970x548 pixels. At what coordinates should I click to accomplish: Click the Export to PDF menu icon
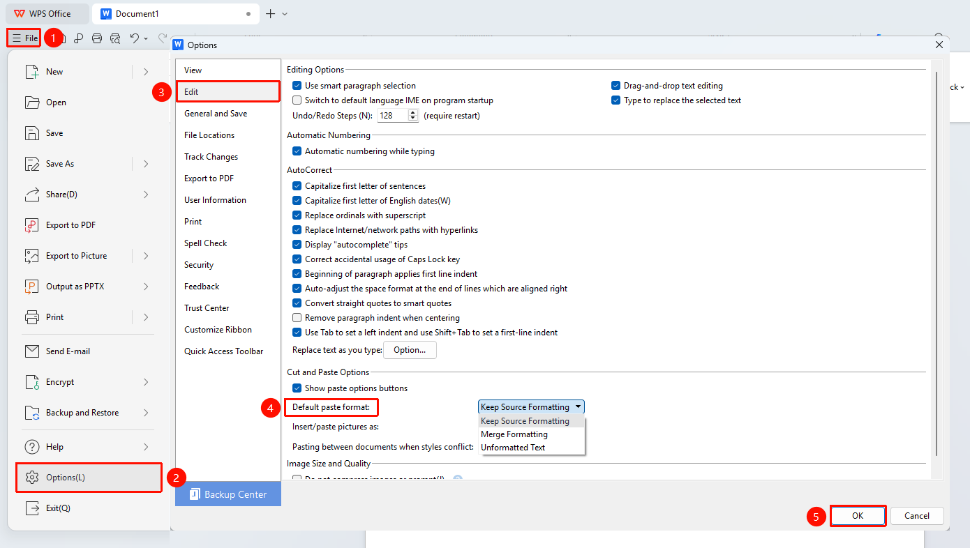pos(32,225)
